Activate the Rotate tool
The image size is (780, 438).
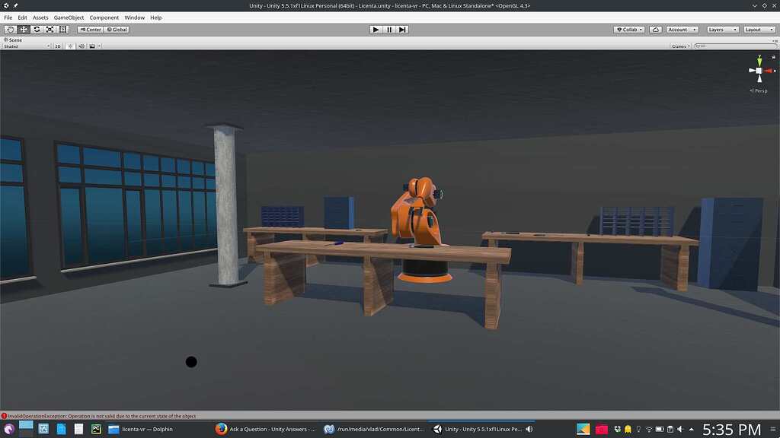(37, 29)
